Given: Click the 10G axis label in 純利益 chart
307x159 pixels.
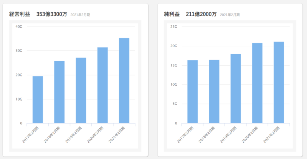Looking at the screenshot, I should click(x=174, y=84).
